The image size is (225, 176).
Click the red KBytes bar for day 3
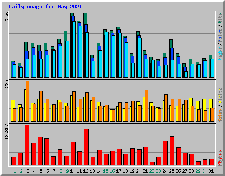[x=27, y=145]
